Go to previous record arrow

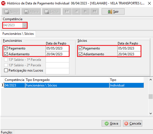pyautogui.click(x=76, y=12)
